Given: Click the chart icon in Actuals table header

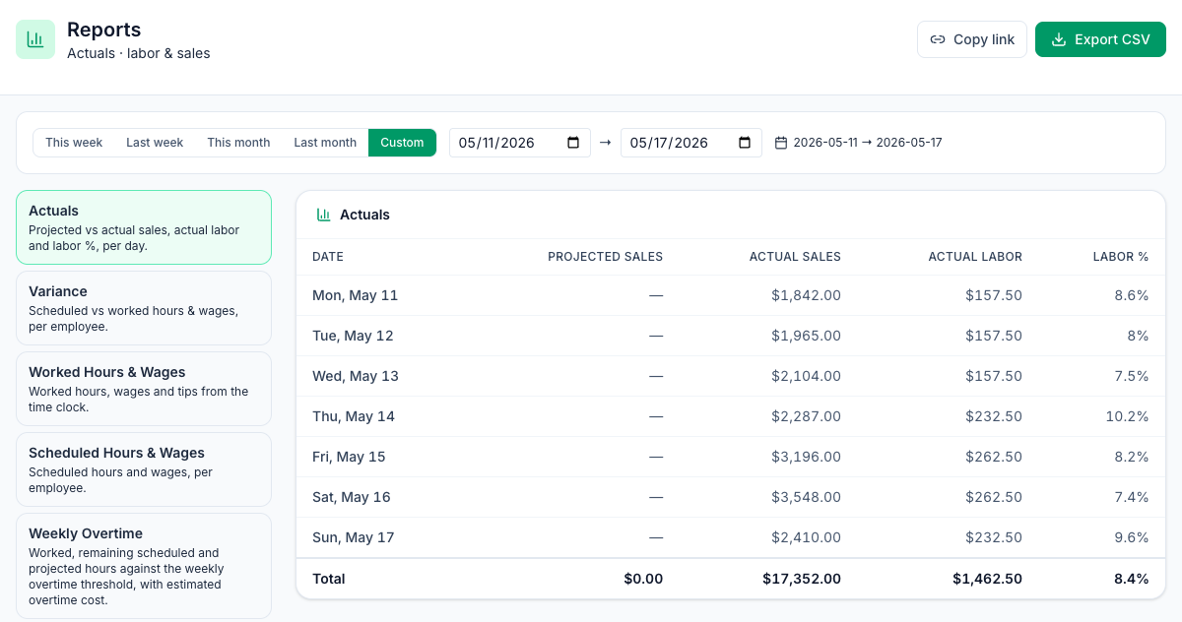Looking at the screenshot, I should (x=323, y=215).
